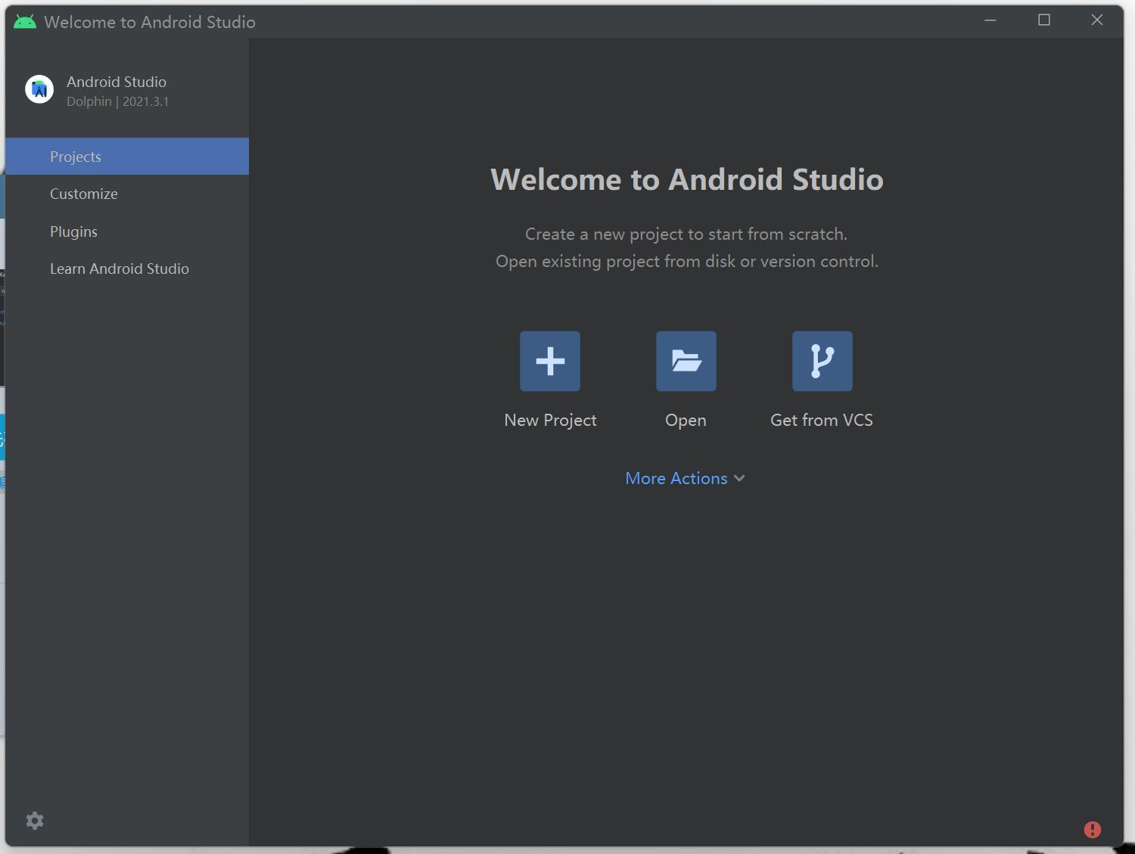Click the New Project label
Image resolution: width=1135 pixels, height=854 pixels.
550,420
